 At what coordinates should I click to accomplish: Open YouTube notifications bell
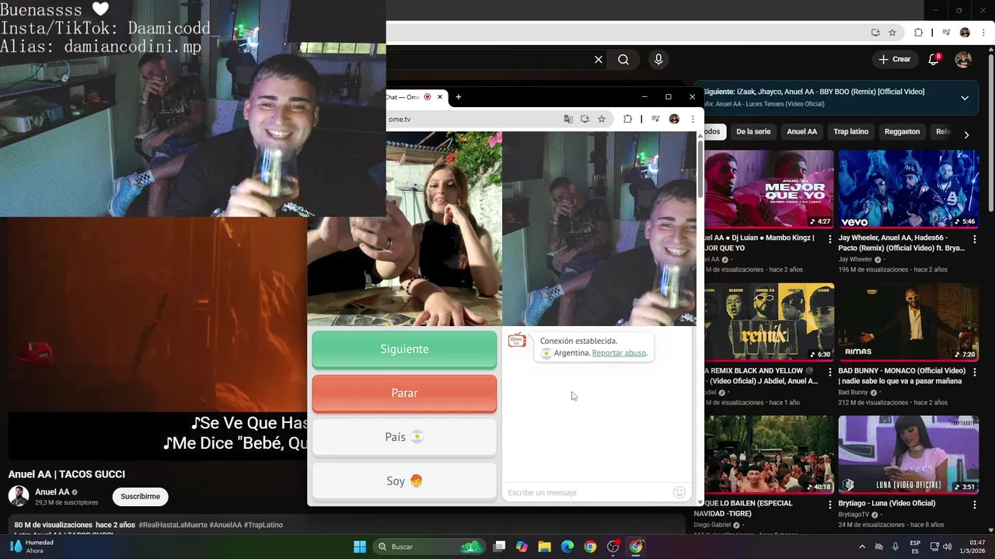(934, 60)
